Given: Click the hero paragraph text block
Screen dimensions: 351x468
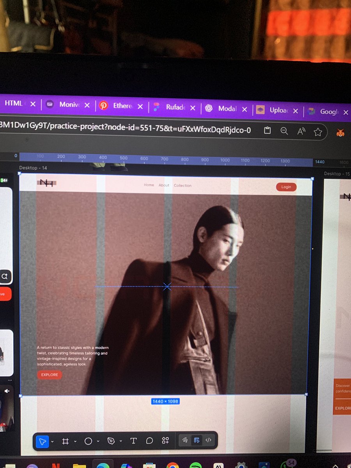Looking at the screenshot, I should (73, 356).
